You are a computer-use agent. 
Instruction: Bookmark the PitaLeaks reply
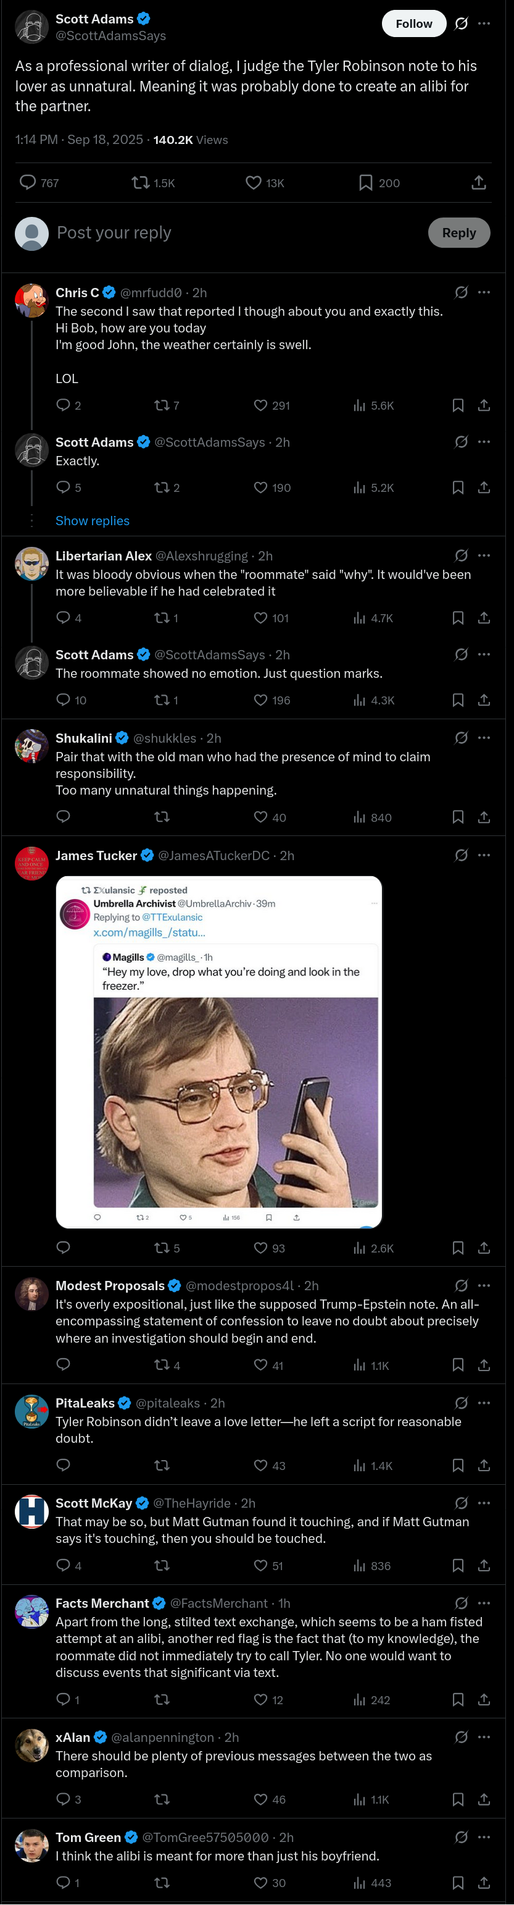tap(458, 1465)
